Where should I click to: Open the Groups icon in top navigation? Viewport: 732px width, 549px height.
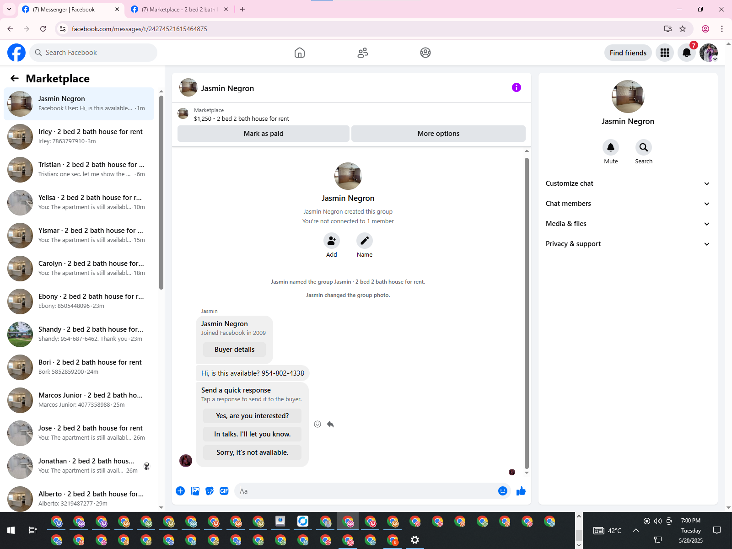pos(425,53)
